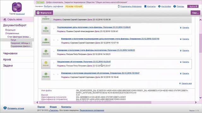This screenshot has height=113, width=202.
Task: Go back with the Вернуться button
Action: point(44,13)
